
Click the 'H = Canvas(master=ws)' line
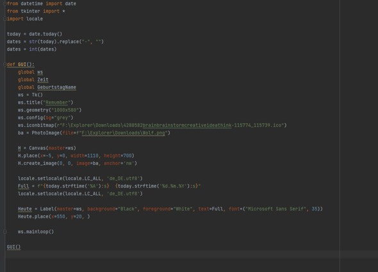pos(47,148)
